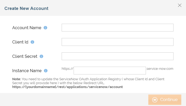
Task: Click the Instance Name subdomain field
Action: (x=110, y=71)
